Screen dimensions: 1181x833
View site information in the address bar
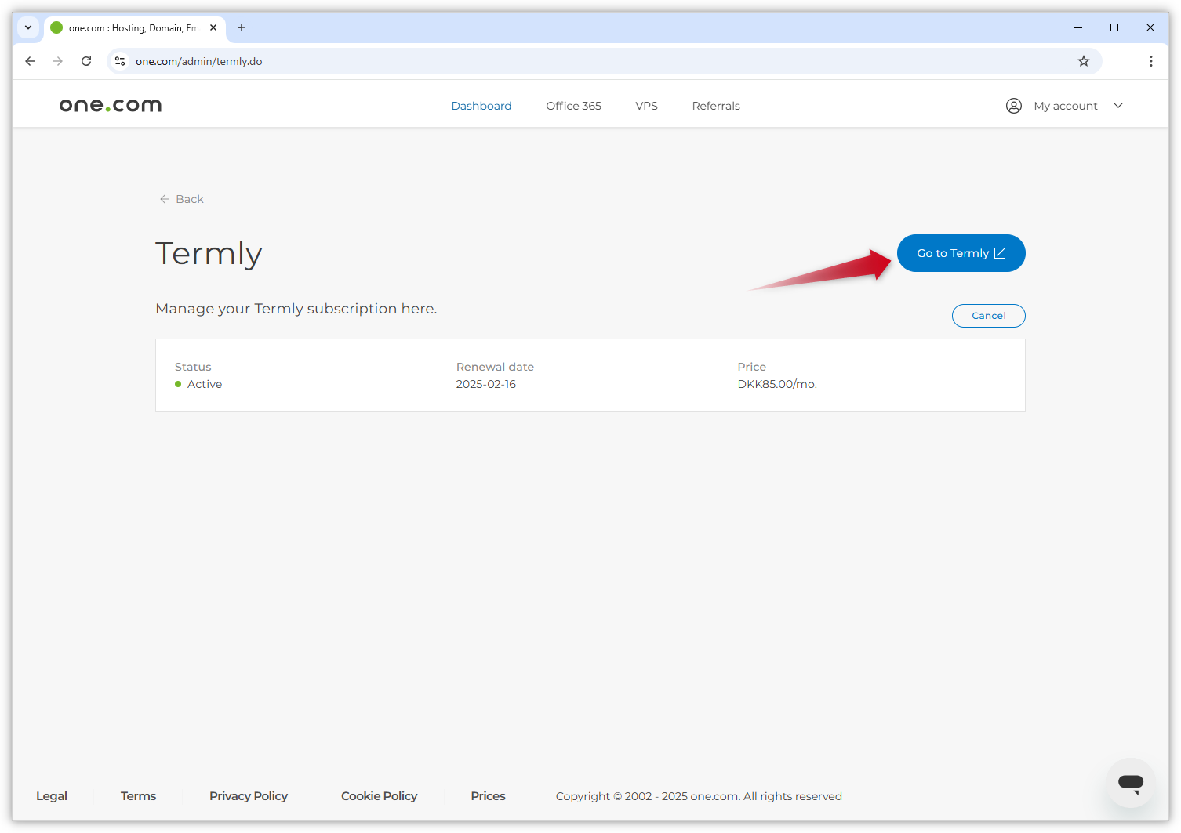click(120, 60)
